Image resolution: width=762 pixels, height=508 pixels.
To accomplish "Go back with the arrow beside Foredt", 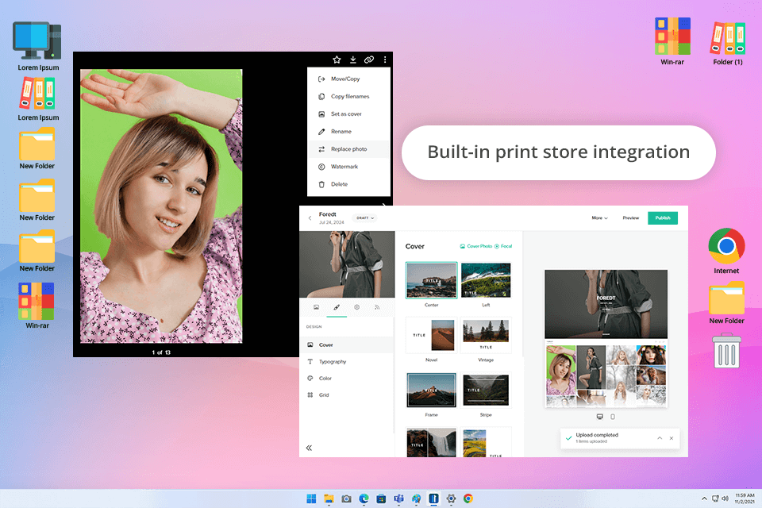I will [310, 217].
